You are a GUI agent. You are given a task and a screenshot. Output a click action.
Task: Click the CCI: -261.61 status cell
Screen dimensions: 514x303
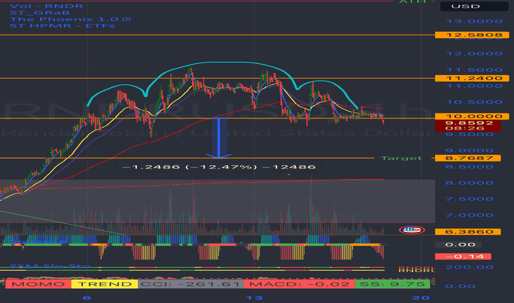(x=191, y=284)
